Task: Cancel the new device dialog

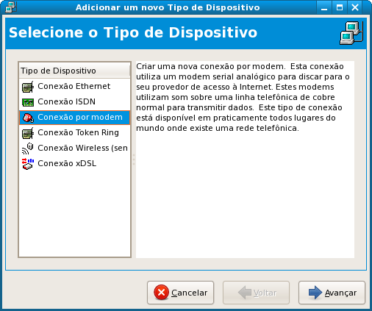Action: (x=181, y=293)
